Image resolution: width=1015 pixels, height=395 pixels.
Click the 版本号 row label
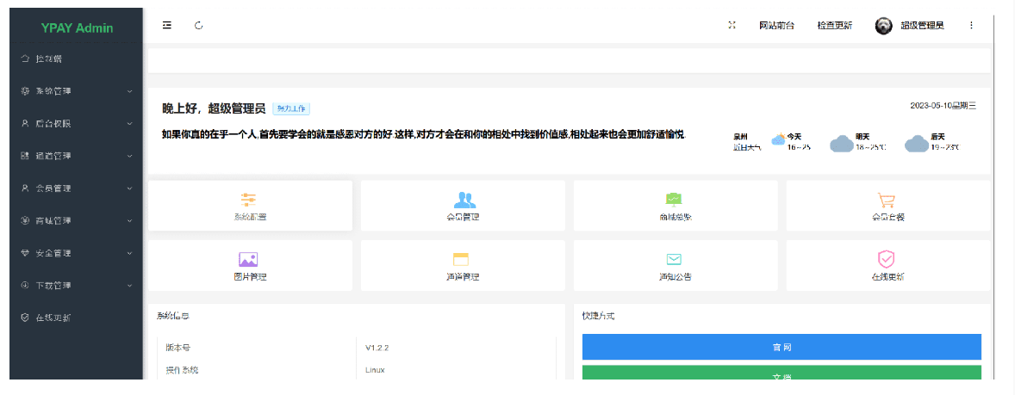point(178,348)
